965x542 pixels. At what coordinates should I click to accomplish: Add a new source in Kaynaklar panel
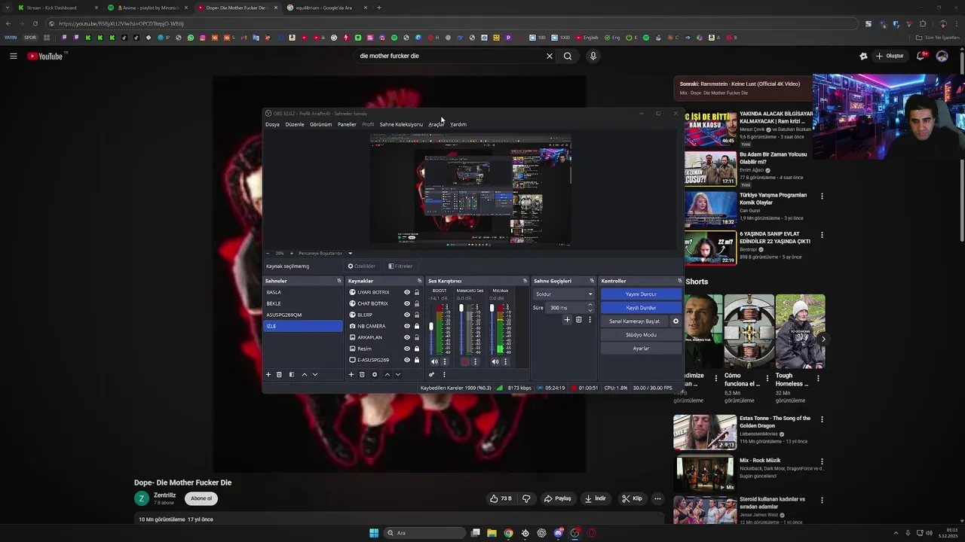[x=351, y=374]
